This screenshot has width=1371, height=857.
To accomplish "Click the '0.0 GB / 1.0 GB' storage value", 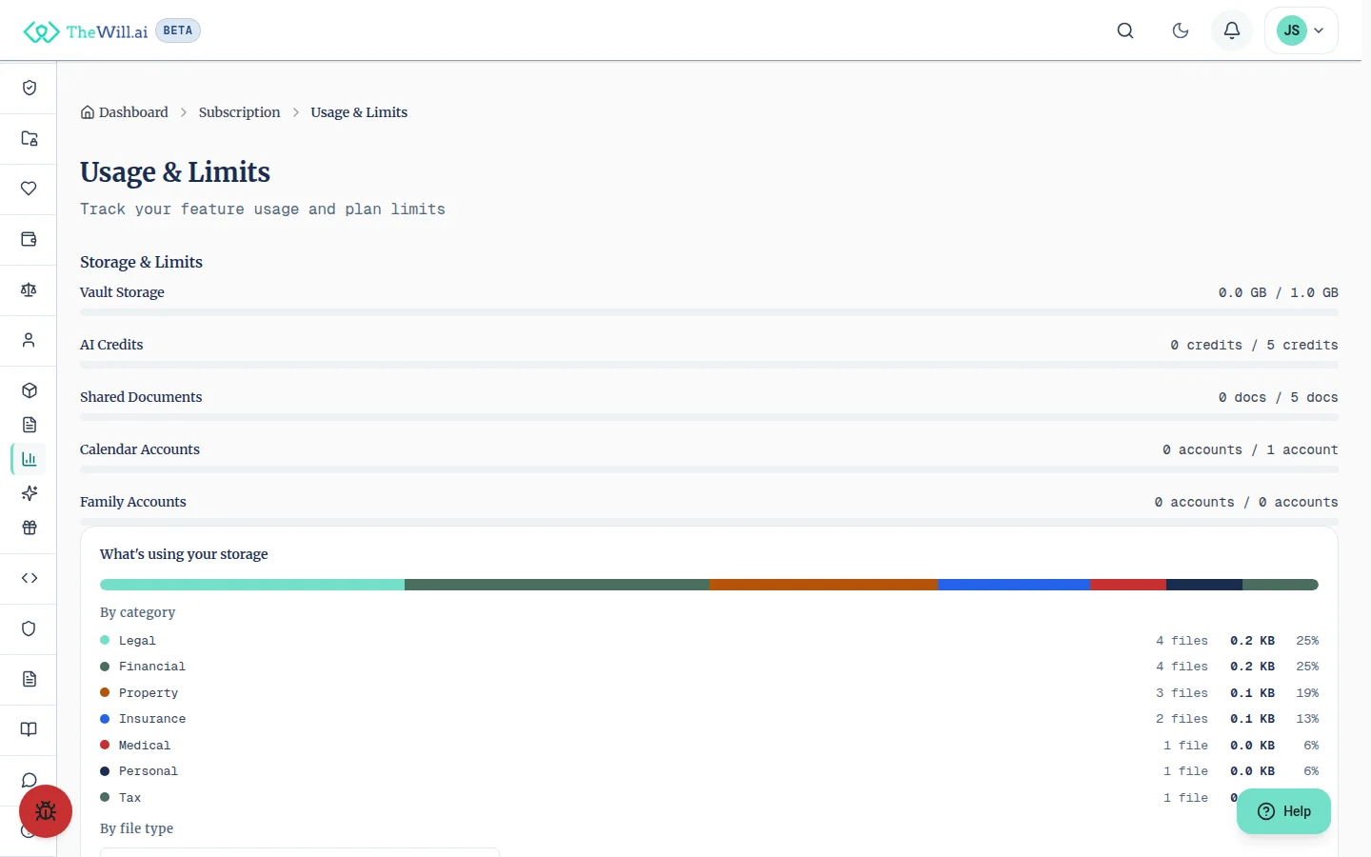I will click(1279, 292).
